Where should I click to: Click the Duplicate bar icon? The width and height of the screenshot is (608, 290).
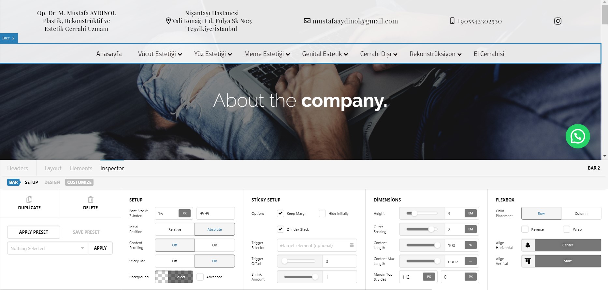coord(29,200)
